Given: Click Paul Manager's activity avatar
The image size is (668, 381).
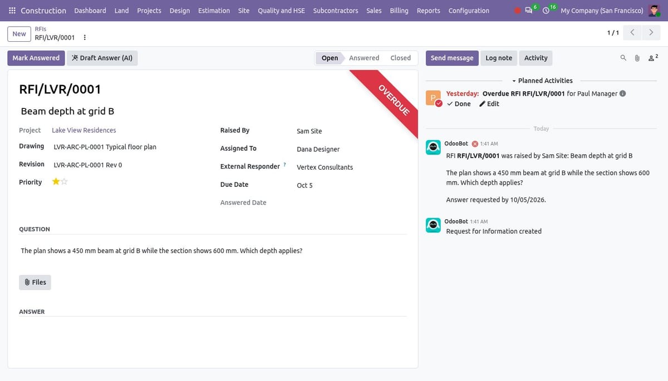Looking at the screenshot, I should pyautogui.click(x=434, y=98).
